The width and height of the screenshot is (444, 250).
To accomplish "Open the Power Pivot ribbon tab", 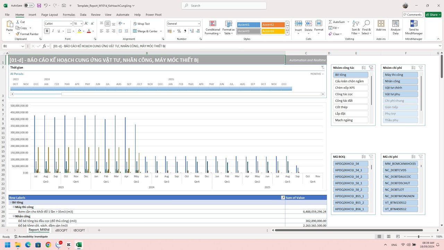I will 153,15.
